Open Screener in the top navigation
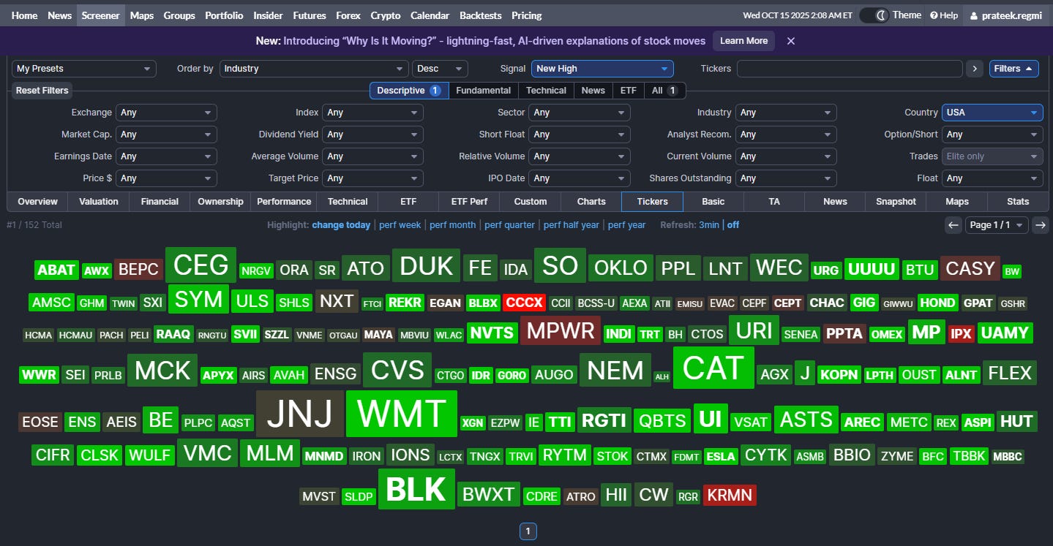The height and width of the screenshot is (546, 1053). [100, 15]
